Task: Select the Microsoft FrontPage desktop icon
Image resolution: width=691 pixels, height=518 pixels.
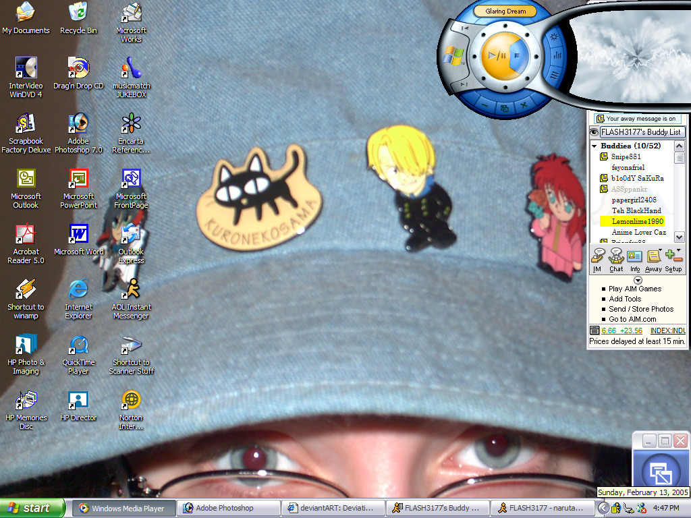Action: (x=132, y=189)
